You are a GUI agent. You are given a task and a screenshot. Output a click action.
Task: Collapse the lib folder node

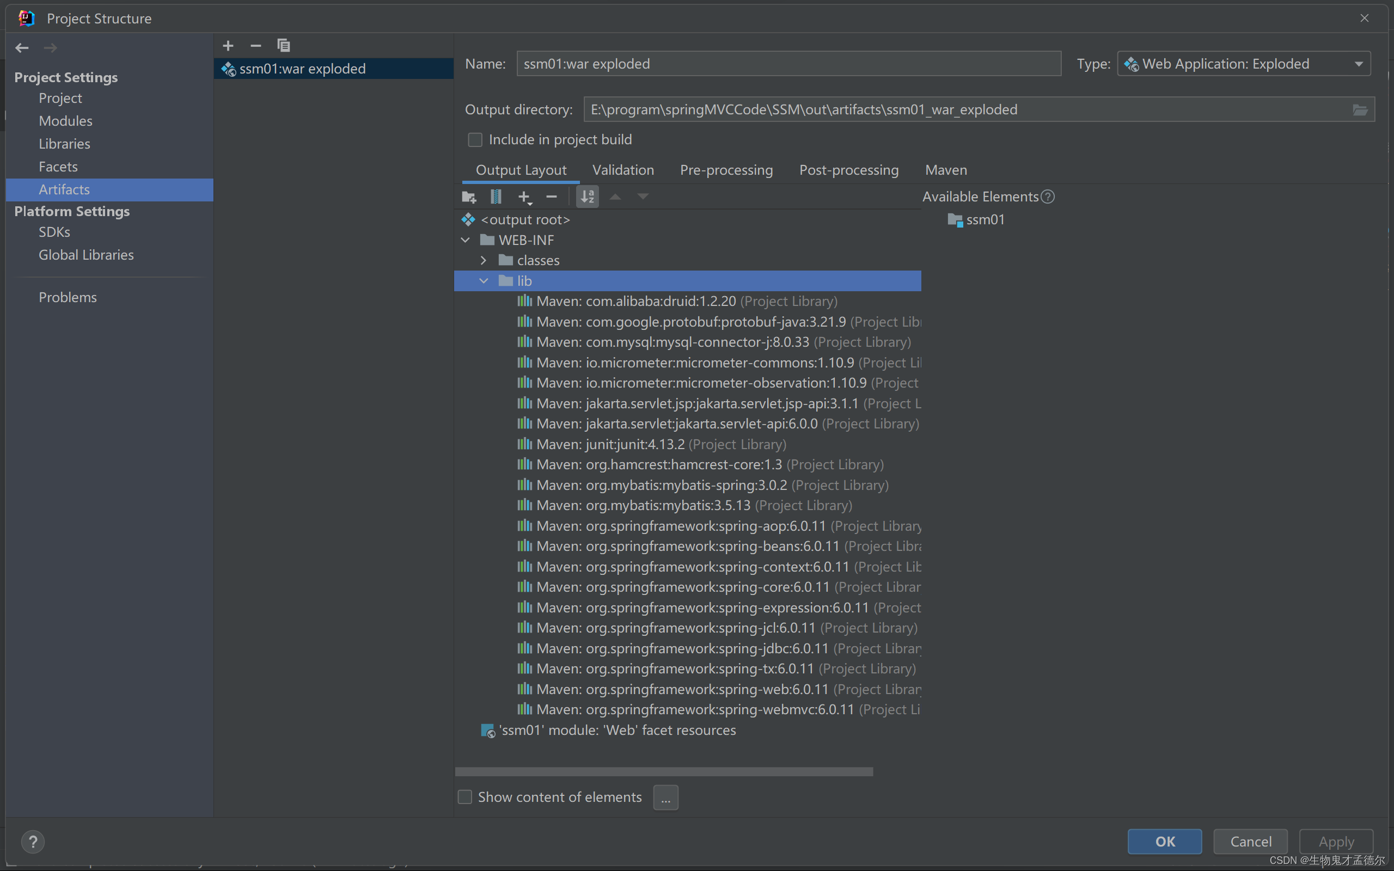[484, 281]
